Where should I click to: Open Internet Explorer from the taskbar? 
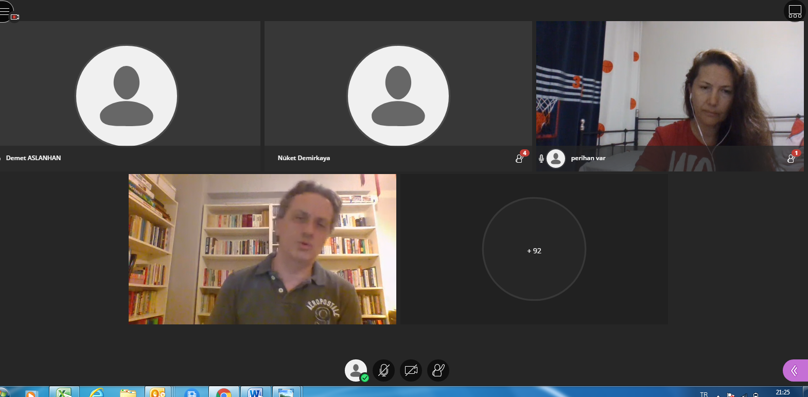tap(96, 393)
